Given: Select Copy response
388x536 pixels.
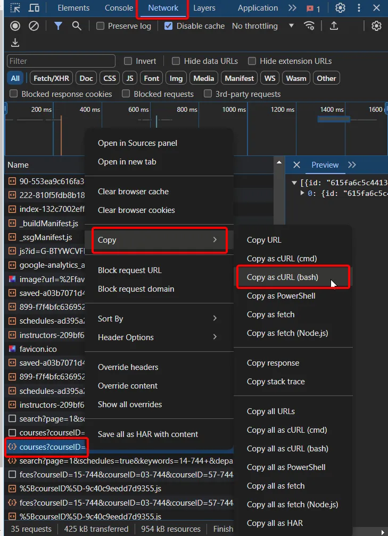Looking at the screenshot, I should click(293, 363).
